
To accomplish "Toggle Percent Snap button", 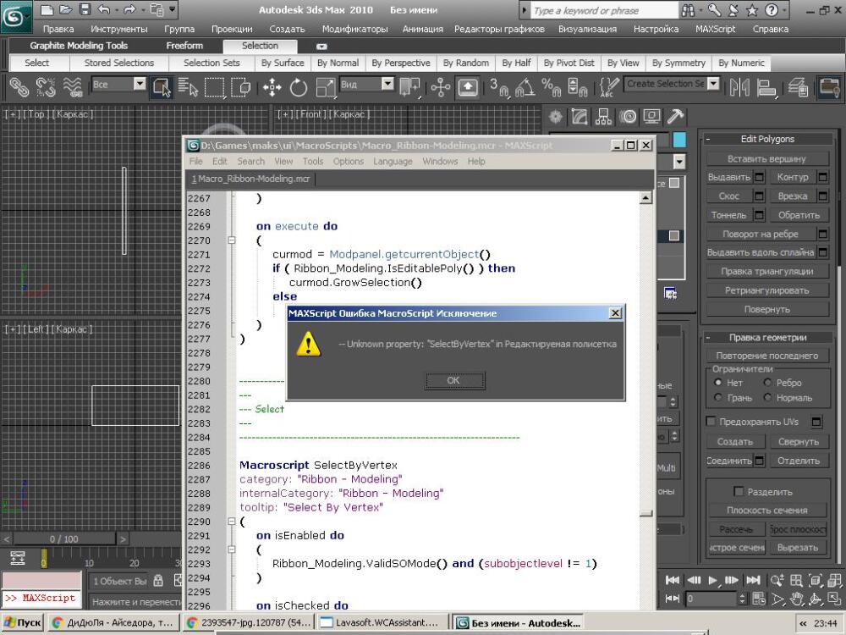I will pyautogui.click(x=551, y=86).
